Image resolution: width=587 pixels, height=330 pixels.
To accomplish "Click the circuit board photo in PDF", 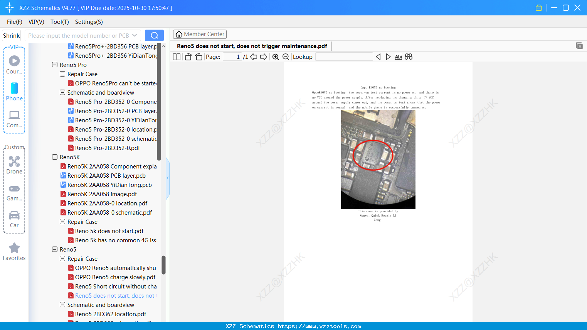I will click(x=378, y=160).
